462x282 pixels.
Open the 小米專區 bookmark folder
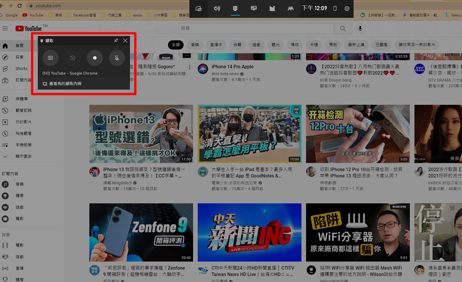157,15
